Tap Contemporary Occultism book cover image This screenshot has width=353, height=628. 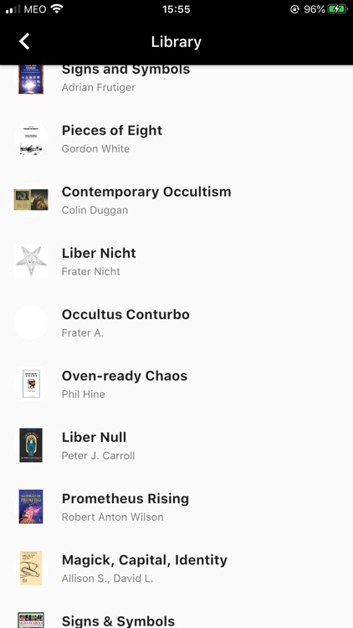[31, 200]
